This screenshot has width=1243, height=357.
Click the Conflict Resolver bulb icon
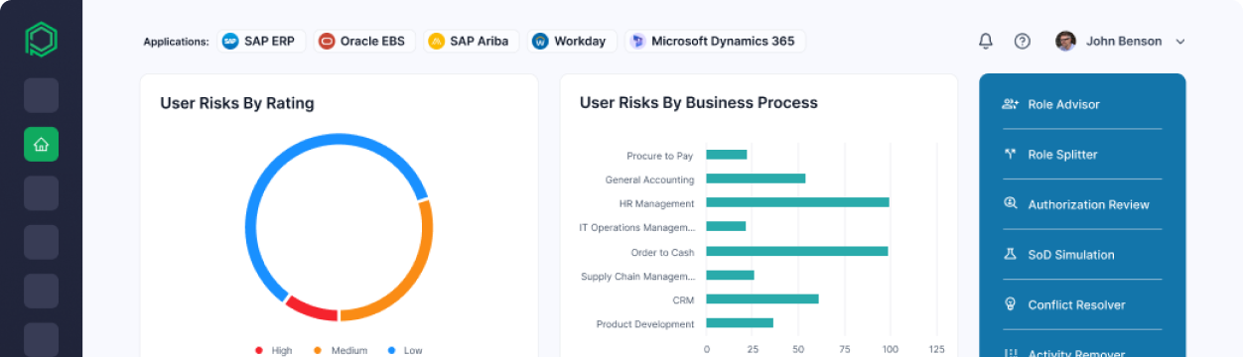click(1011, 304)
